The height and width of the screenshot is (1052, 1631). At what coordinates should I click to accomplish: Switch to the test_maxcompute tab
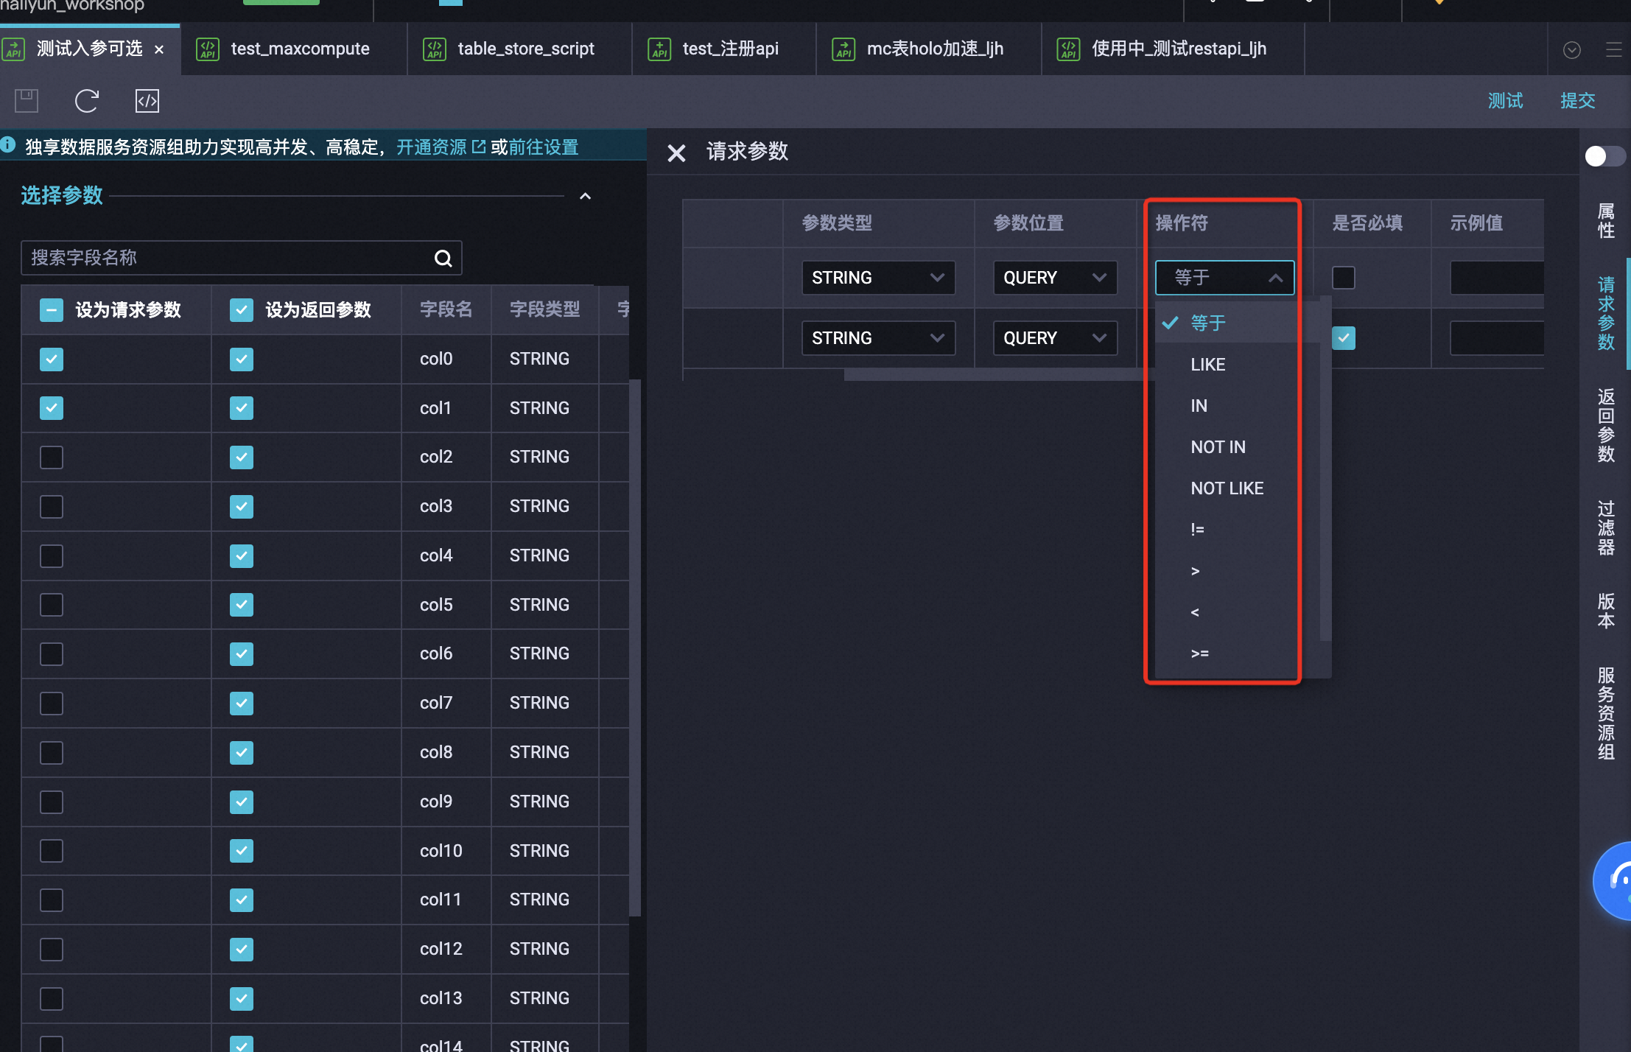pyautogui.click(x=300, y=49)
